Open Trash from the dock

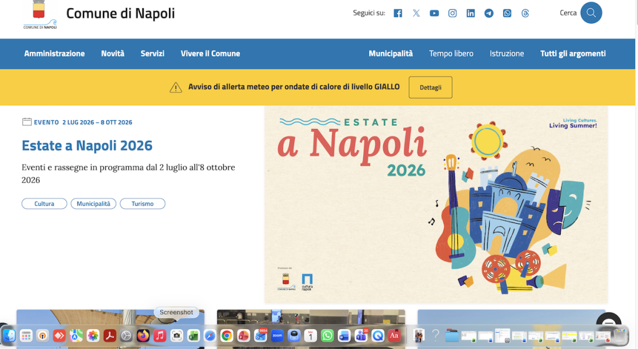(x=620, y=335)
